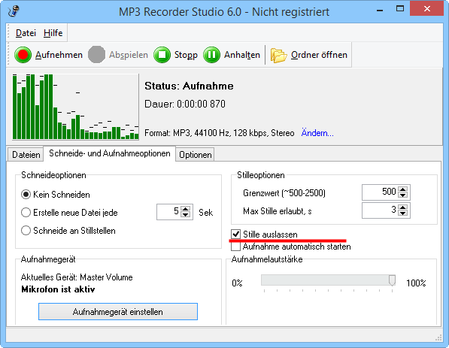
Task: Uncheck the Stille auslassen checkbox
Action: (x=235, y=234)
